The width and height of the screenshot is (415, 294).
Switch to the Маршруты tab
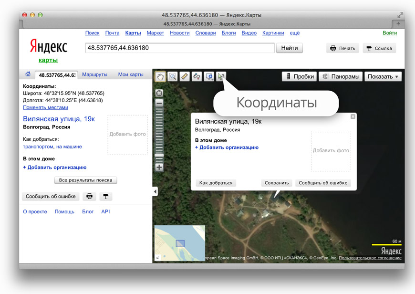[x=94, y=74]
